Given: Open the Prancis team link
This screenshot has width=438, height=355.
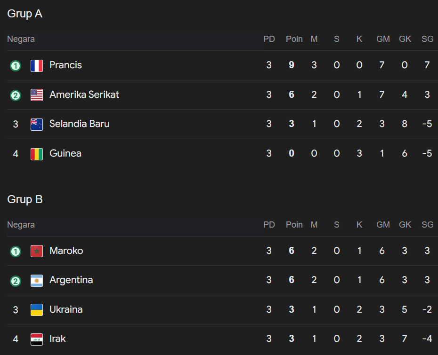Looking at the screenshot, I should [65, 65].
